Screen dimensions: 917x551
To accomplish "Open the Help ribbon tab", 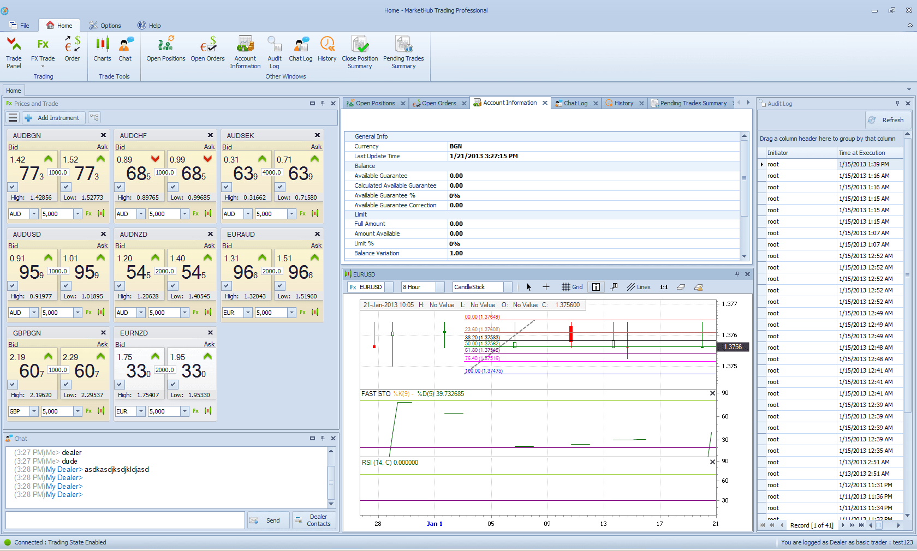I will coord(149,25).
